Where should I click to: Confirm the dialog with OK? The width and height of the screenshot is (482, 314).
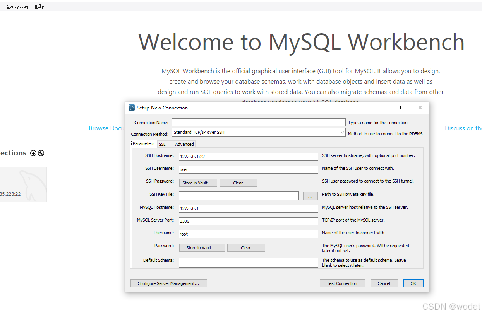click(x=413, y=283)
